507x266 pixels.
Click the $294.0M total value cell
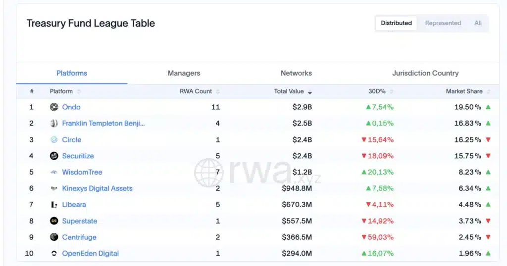pyautogui.click(x=297, y=254)
